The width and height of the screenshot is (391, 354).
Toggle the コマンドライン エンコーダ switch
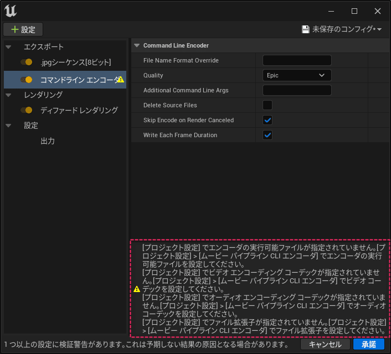point(27,80)
